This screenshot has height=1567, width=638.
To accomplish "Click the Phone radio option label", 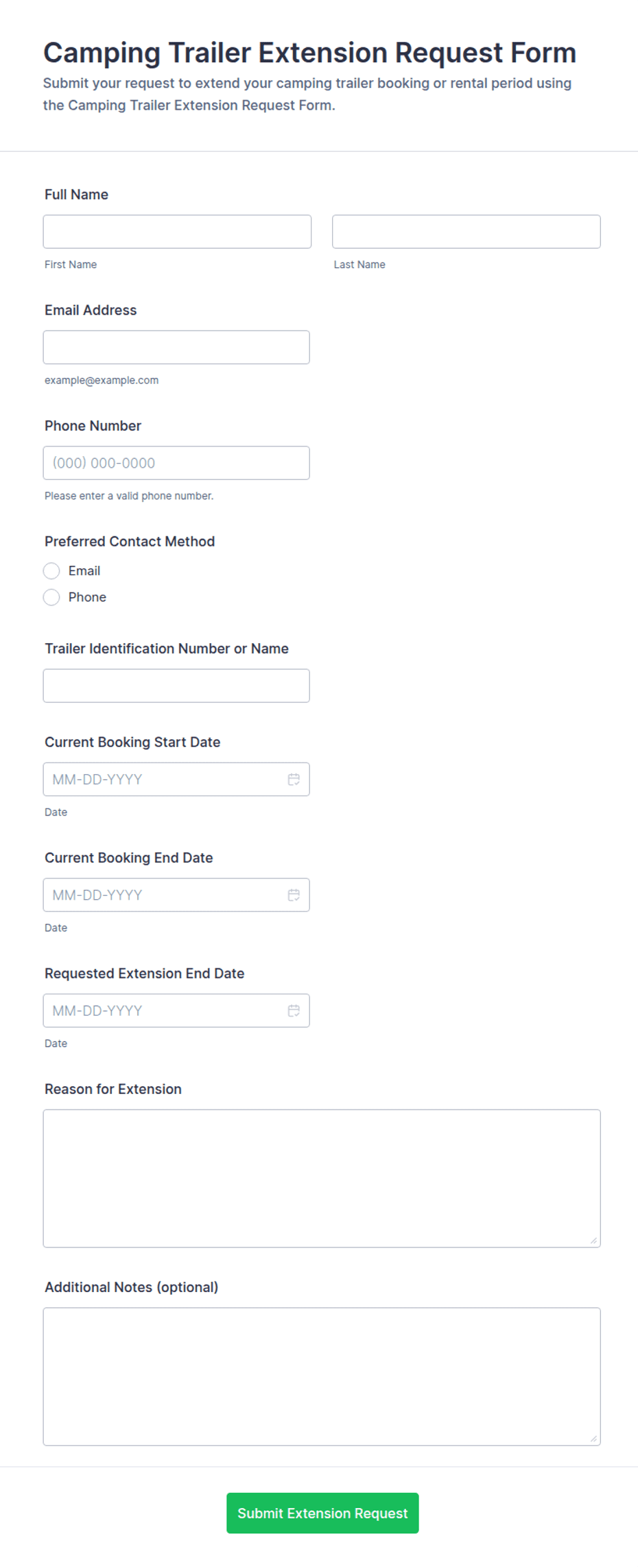I will click(87, 597).
